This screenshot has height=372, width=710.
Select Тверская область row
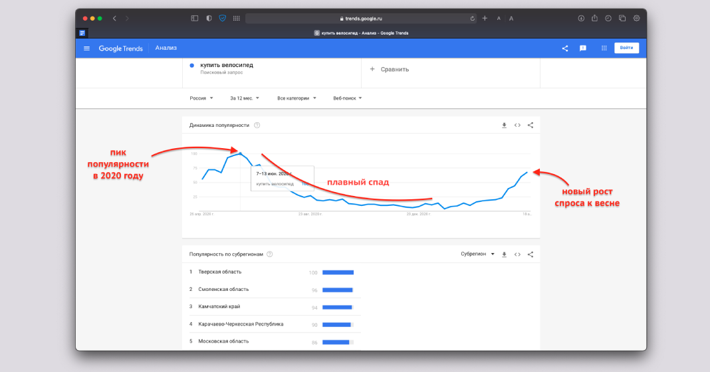[275, 272]
